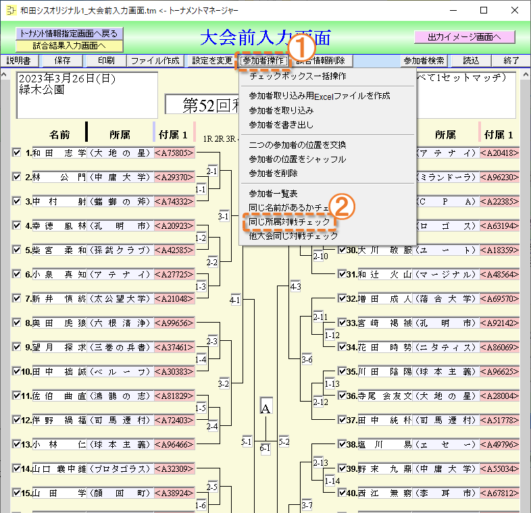
Task: Select 参加者の位置をシャッフル menu item
Action: (x=297, y=159)
